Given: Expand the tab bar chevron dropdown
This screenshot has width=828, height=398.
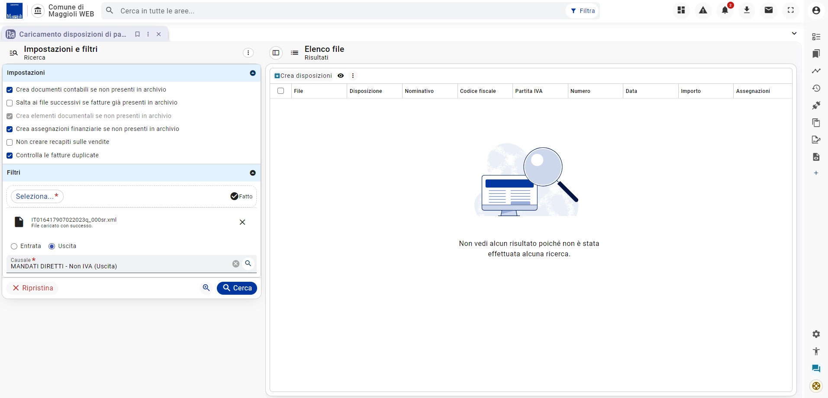Looking at the screenshot, I should tap(794, 33).
